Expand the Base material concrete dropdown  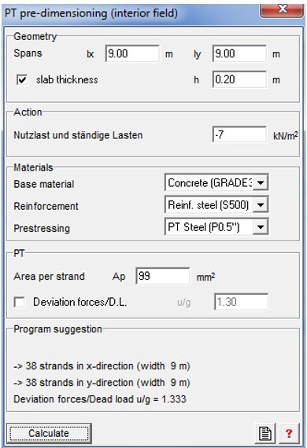(261, 182)
